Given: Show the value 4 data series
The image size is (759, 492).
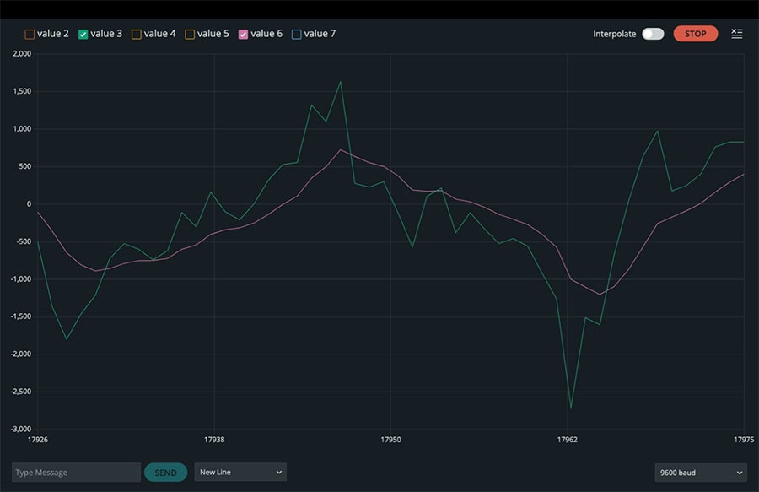Looking at the screenshot, I should click(137, 34).
